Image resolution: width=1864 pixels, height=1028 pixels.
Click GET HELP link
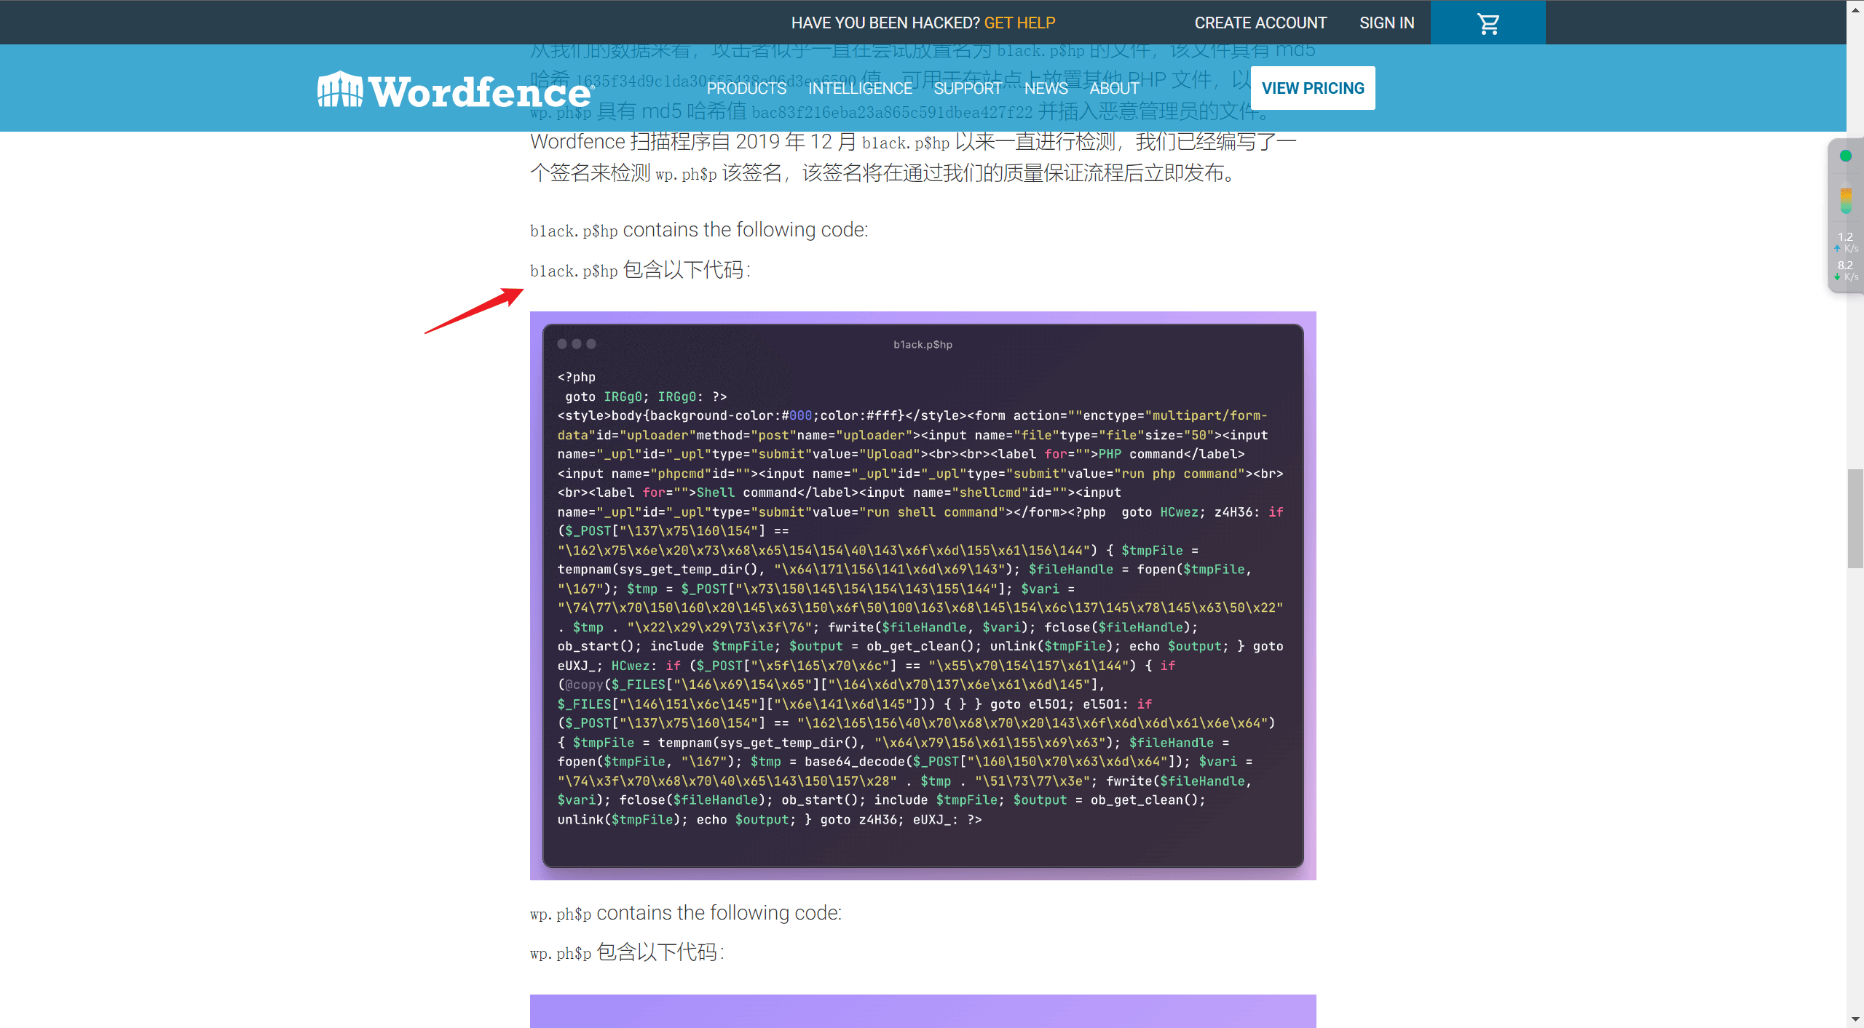click(1019, 23)
